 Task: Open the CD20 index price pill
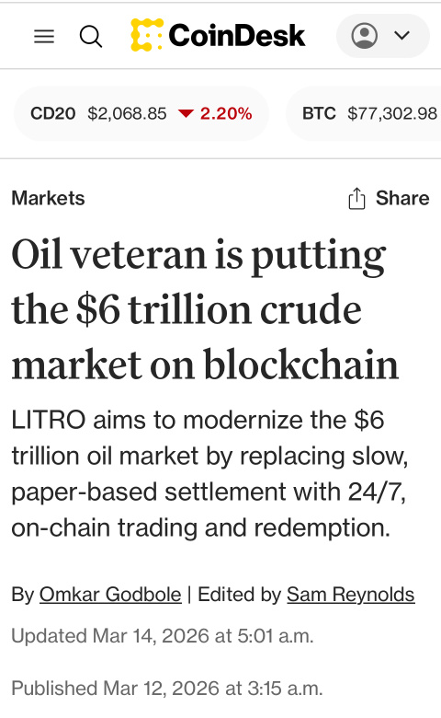tap(141, 113)
